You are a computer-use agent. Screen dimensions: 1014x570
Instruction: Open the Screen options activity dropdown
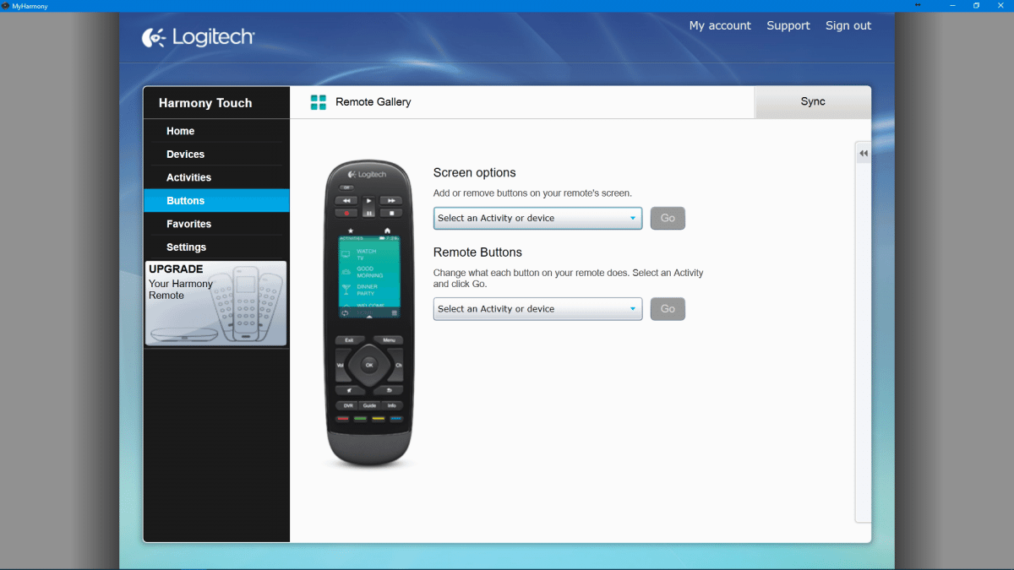537,219
